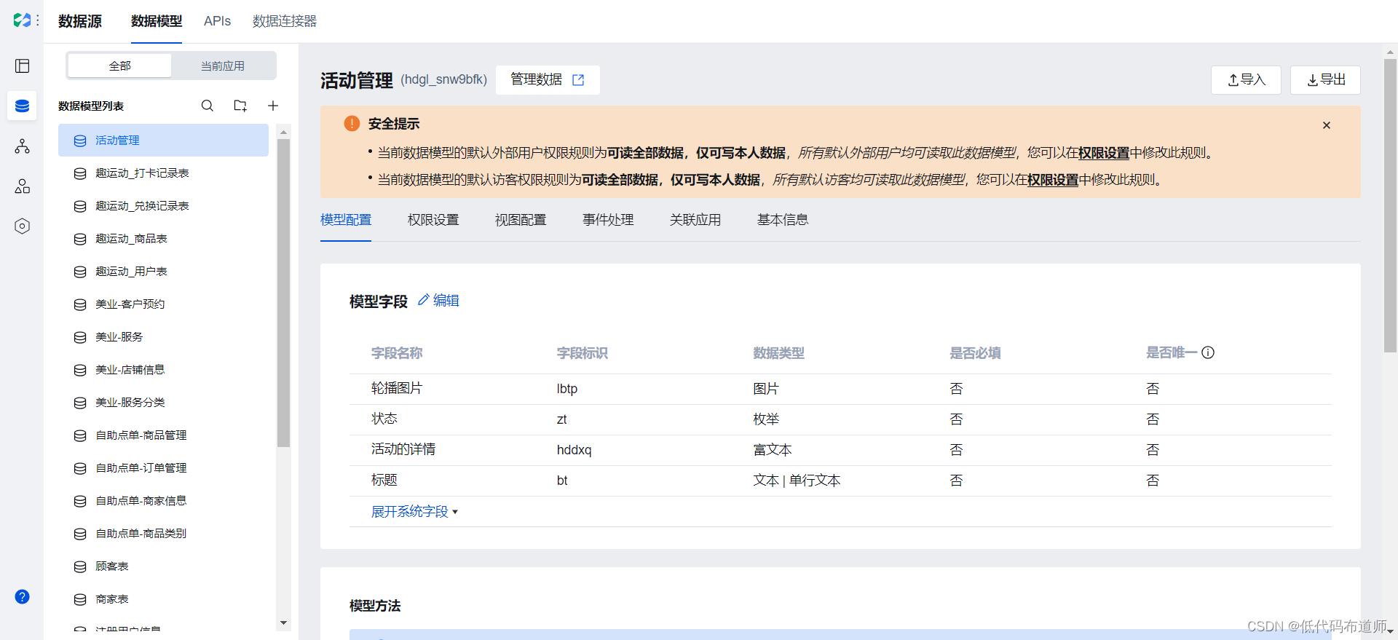Switch to the 权限设置 tab

[433, 220]
